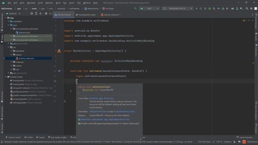Click the Apply Changes and Restart icon

click(201, 8)
